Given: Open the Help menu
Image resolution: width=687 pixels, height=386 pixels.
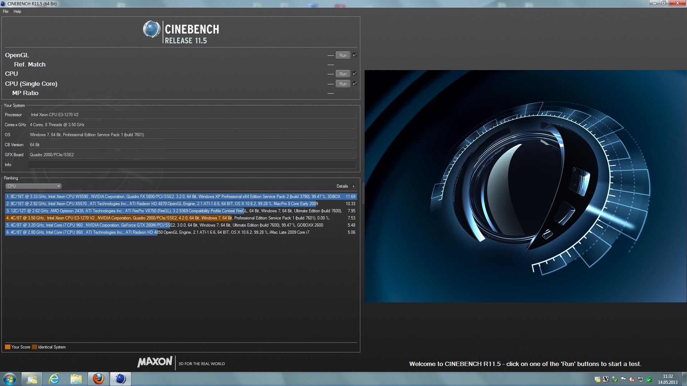Looking at the screenshot, I should 17,11.
